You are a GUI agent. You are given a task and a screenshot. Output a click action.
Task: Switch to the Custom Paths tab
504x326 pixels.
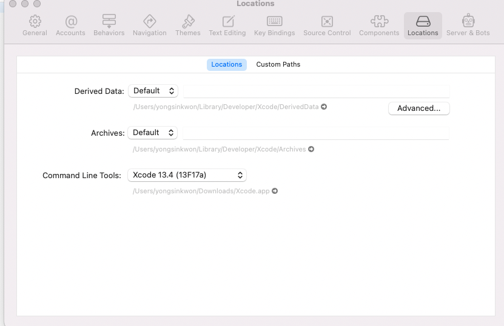(x=278, y=65)
